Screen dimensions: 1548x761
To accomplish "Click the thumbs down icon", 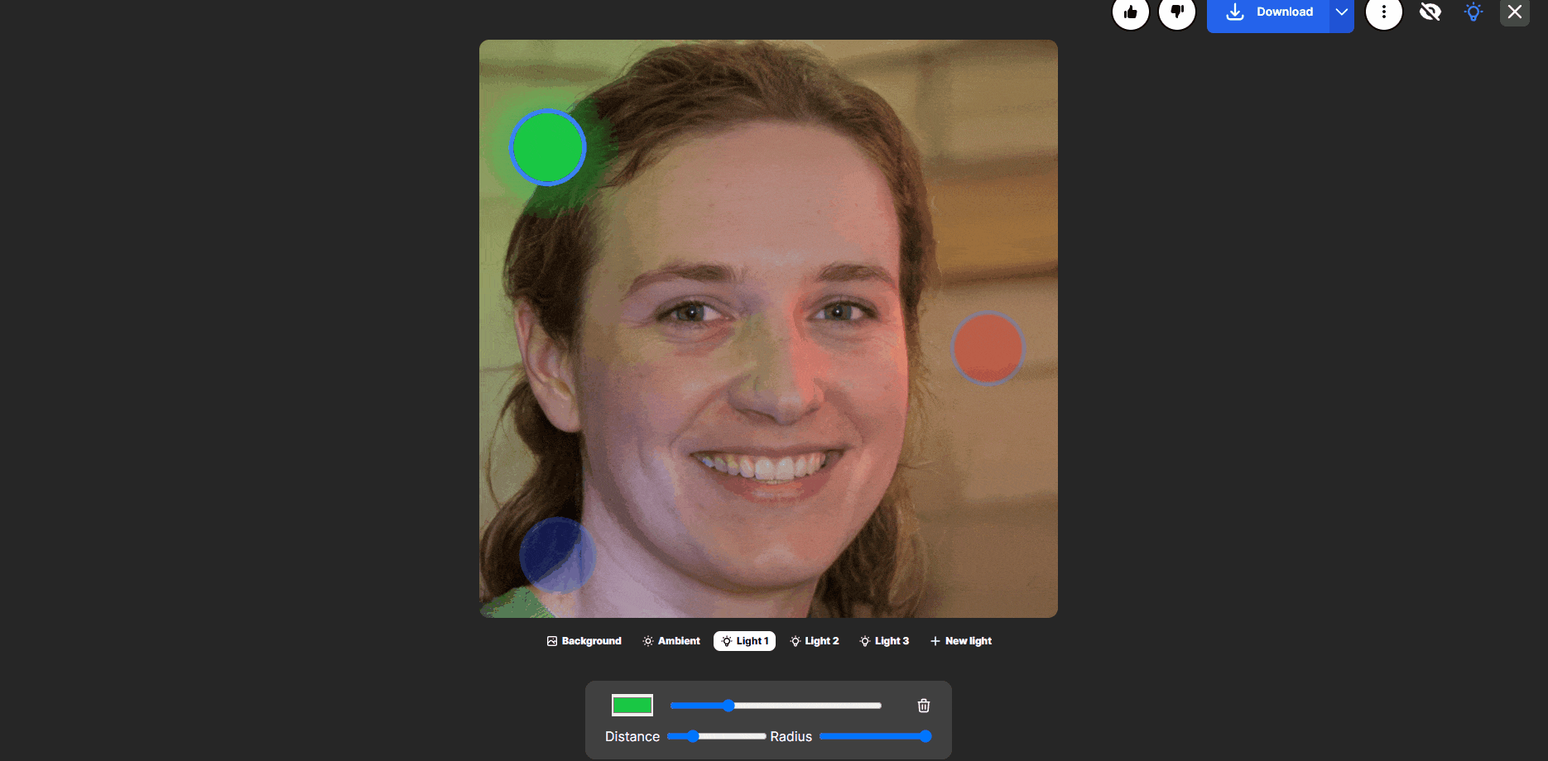I will tap(1177, 12).
